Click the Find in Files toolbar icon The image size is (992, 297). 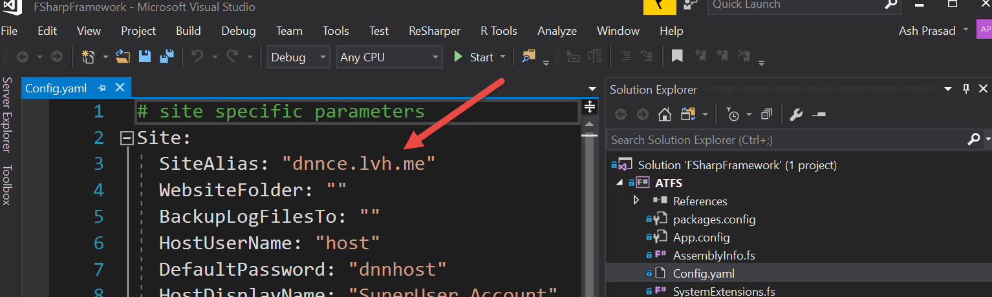(529, 57)
